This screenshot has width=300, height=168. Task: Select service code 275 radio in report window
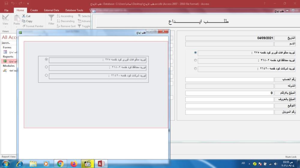click(x=46, y=59)
